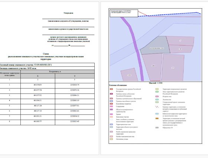208x158 pixels.
Task: Click the dashed diagonal line legend symbol
Action: point(157,107)
